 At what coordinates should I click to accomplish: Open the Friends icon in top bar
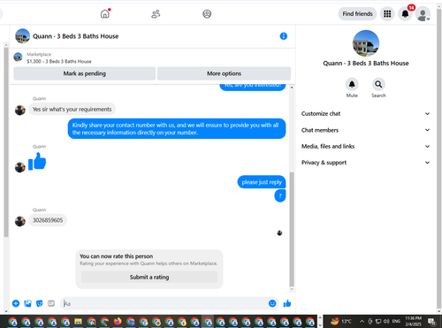(x=156, y=14)
